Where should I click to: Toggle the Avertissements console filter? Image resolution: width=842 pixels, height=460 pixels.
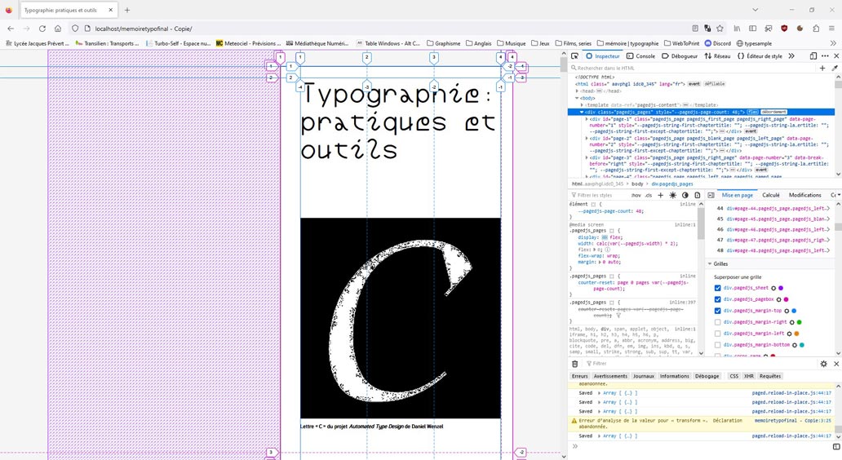pos(610,376)
